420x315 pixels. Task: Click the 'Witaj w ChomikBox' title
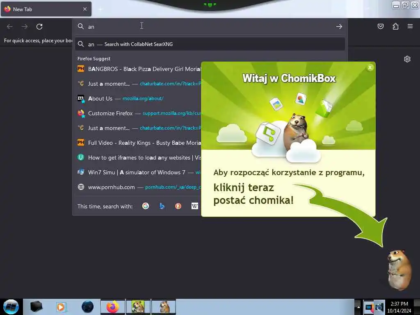click(x=289, y=78)
